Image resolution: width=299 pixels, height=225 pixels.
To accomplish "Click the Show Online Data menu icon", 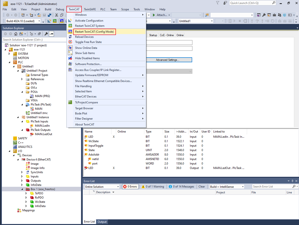I will (70, 48).
